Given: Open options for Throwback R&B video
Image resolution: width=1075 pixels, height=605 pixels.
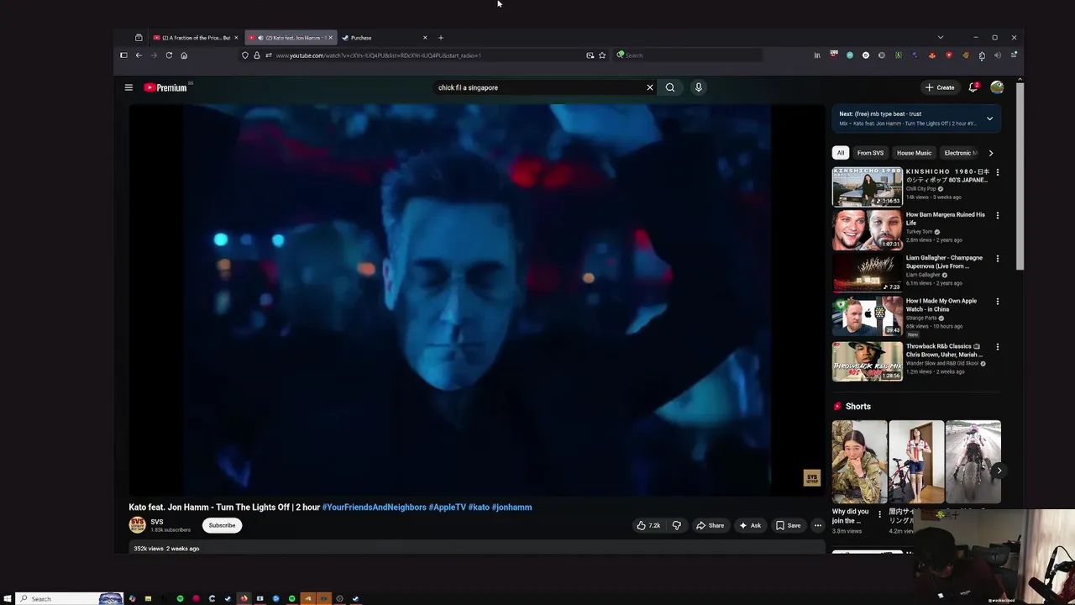Looking at the screenshot, I should [x=997, y=346].
